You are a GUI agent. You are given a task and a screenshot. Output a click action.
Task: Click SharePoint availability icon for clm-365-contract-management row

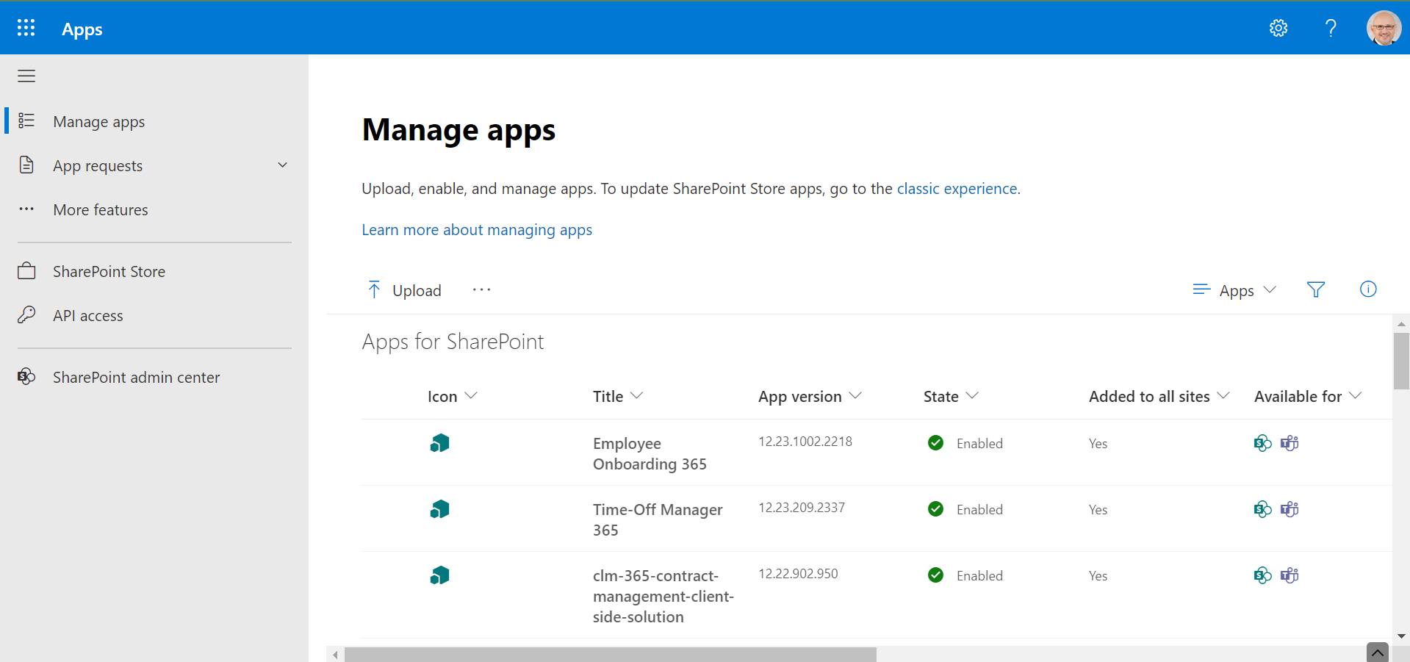[x=1262, y=575]
